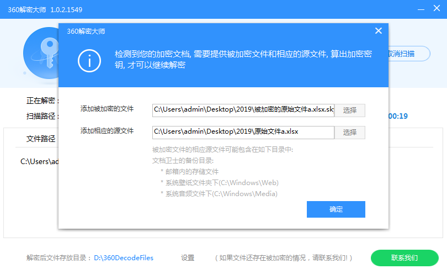This screenshot has width=447, height=274.
Task: Select the 添加被加密的文件 label
Action: pyautogui.click(x=107, y=109)
